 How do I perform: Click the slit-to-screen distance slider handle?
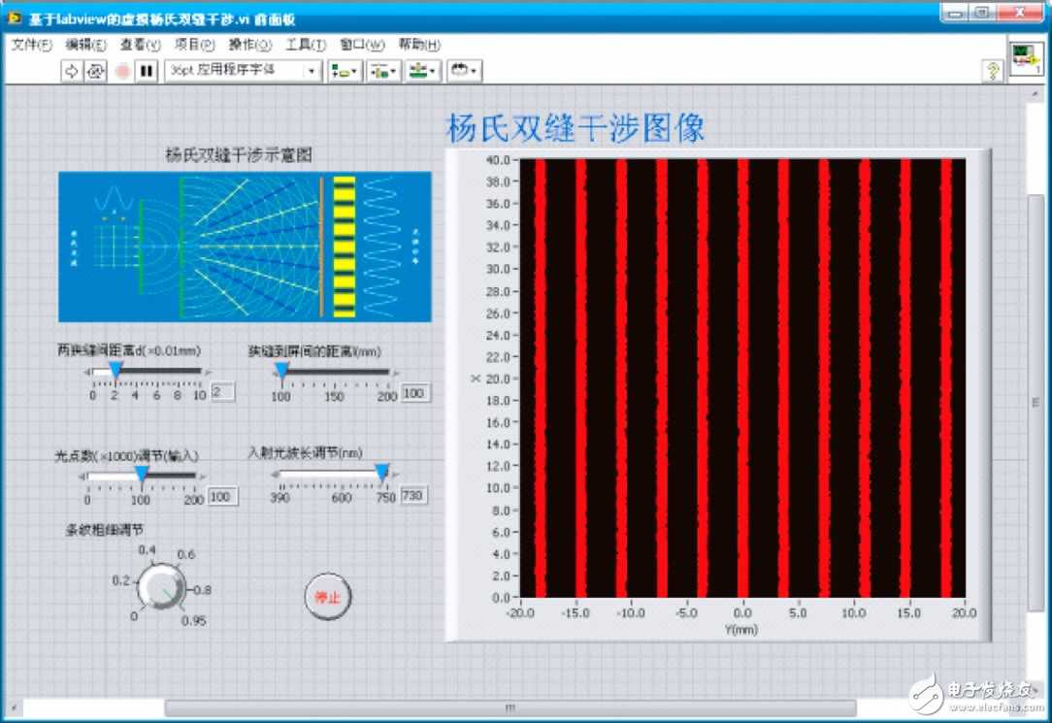click(281, 371)
